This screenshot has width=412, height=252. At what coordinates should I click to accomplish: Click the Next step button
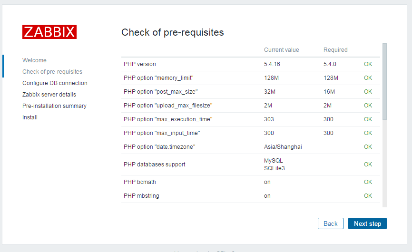(367, 223)
